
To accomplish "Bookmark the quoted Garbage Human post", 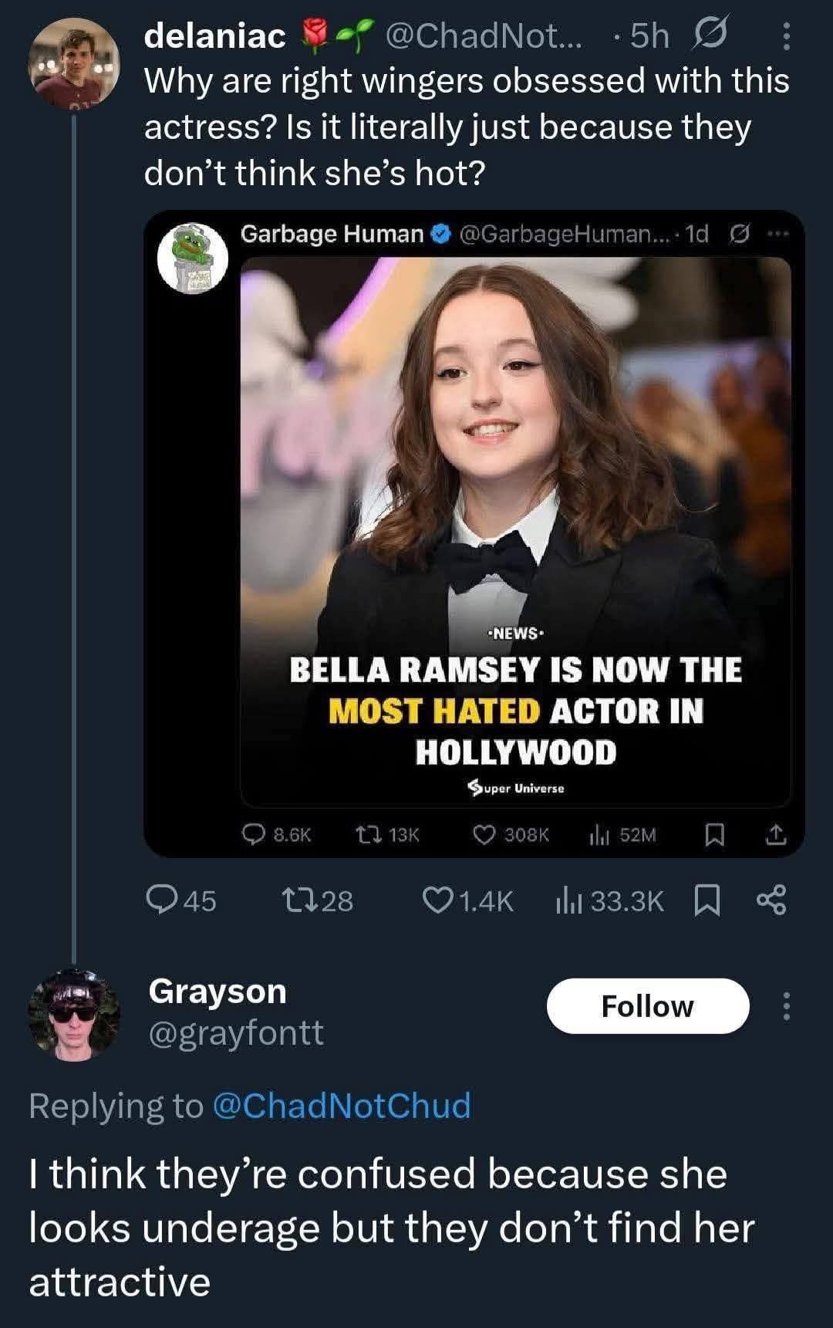I will (715, 834).
